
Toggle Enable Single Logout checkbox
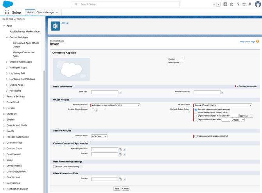pos(93,110)
